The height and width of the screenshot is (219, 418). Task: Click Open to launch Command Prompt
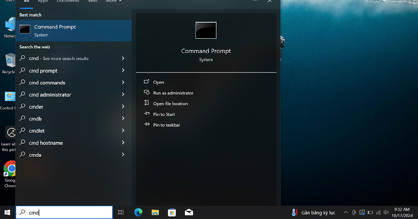tap(158, 82)
